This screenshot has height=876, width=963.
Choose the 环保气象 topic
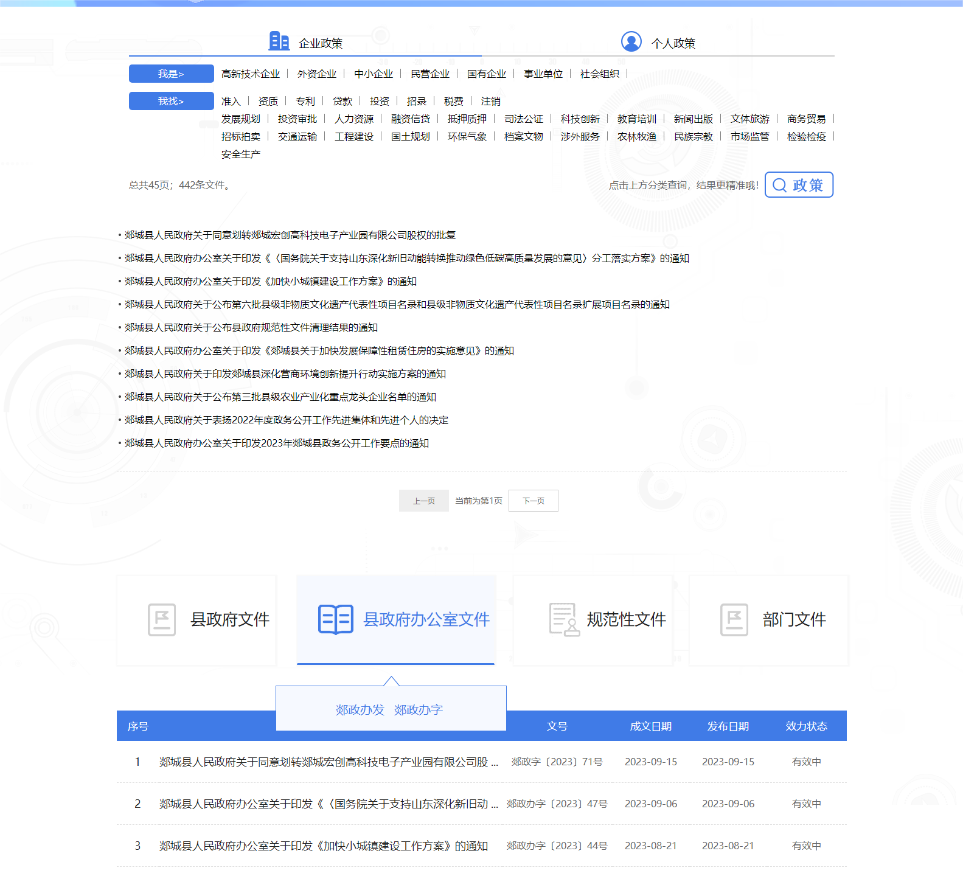click(467, 136)
